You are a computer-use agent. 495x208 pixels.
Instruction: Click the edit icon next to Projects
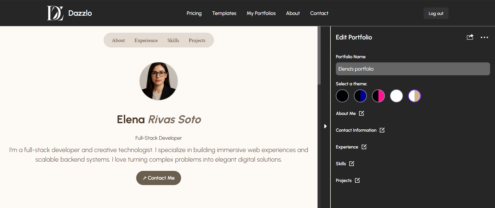point(357,180)
